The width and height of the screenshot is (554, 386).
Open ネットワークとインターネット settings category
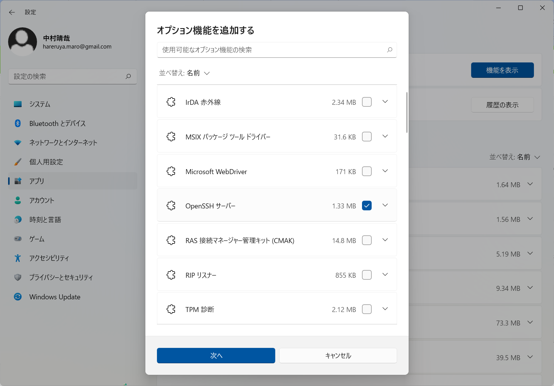73,143
